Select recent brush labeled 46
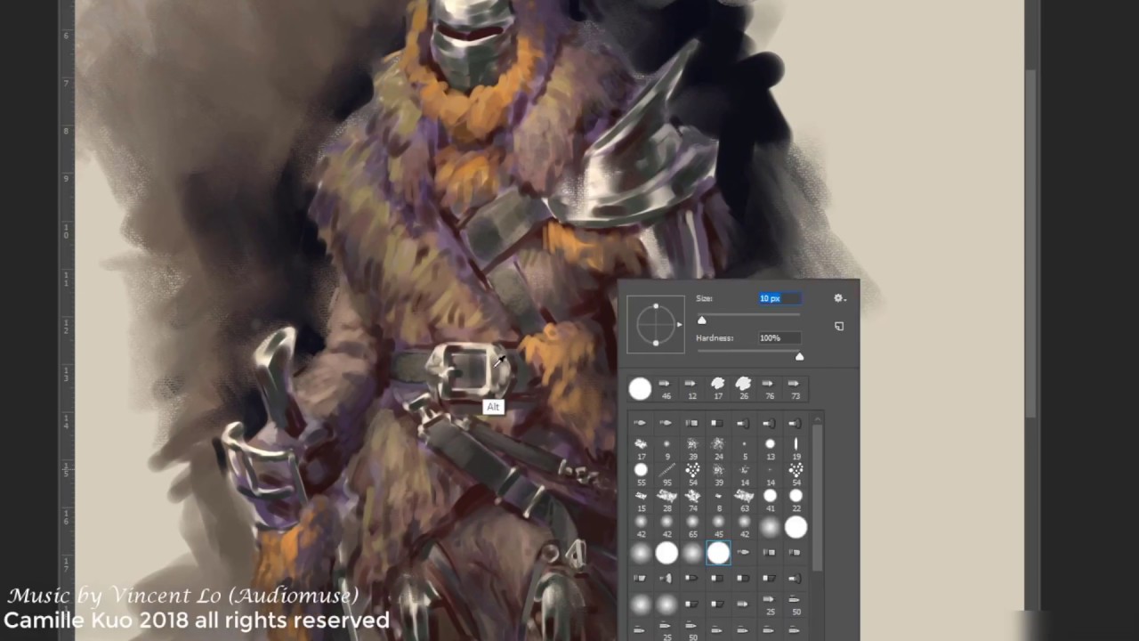Image resolution: width=1139 pixels, height=641 pixels. pyautogui.click(x=666, y=388)
